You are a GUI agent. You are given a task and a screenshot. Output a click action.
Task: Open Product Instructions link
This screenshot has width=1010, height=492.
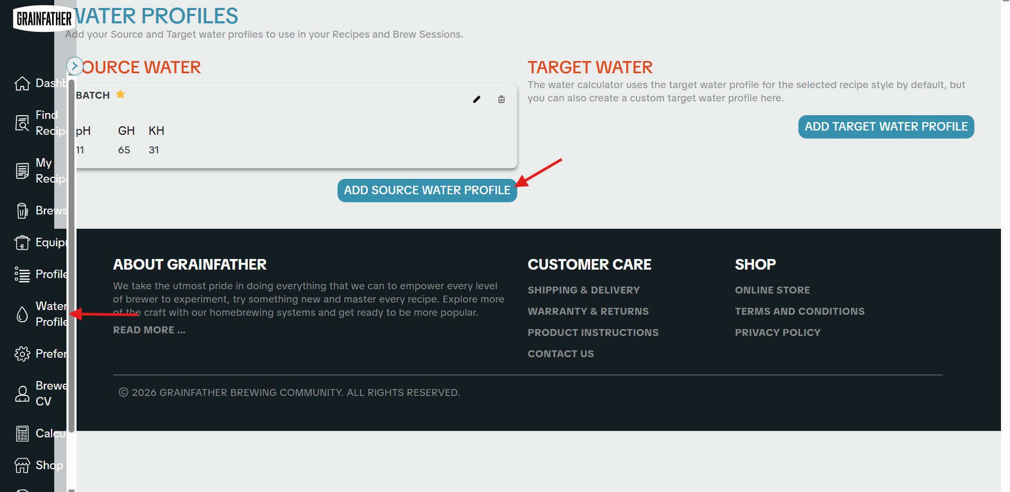[593, 333]
